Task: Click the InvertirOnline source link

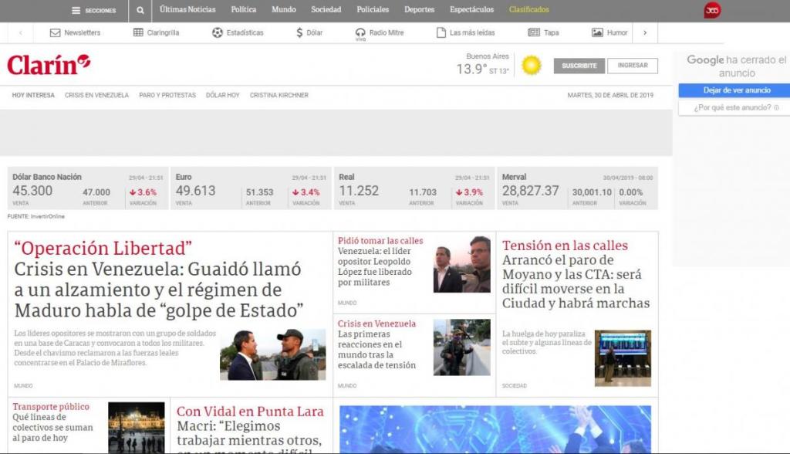Action: pyautogui.click(x=47, y=216)
